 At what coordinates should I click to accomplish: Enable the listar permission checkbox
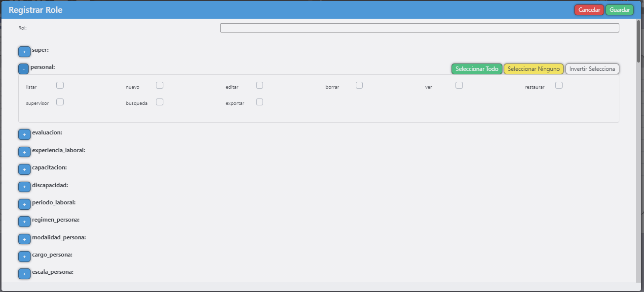point(60,85)
